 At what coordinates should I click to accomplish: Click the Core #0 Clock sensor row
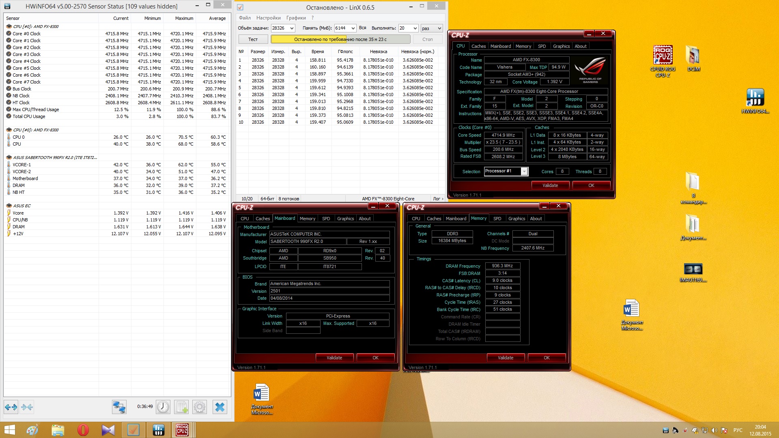coord(27,34)
